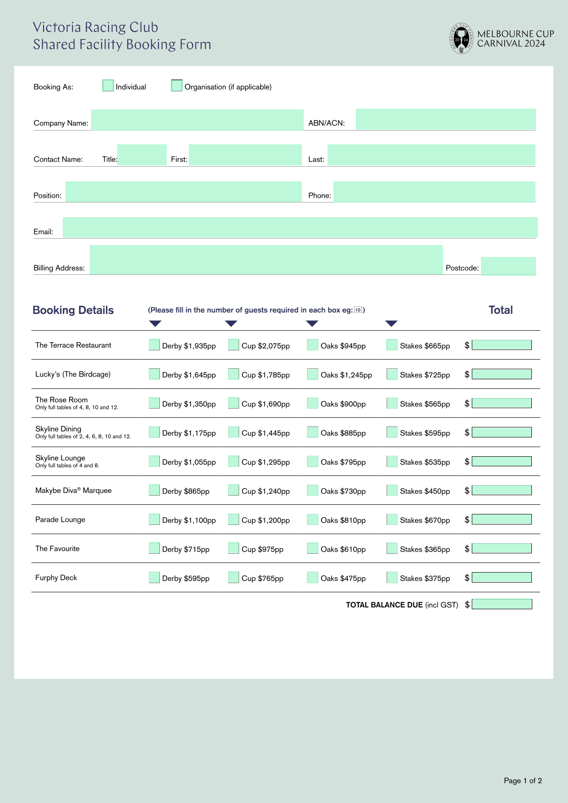This screenshot has width=568, height=803.
Task: Focus Parade Lounge Stakes $670pp guest box
Action: pyautogui.click(x=392, y=519)
